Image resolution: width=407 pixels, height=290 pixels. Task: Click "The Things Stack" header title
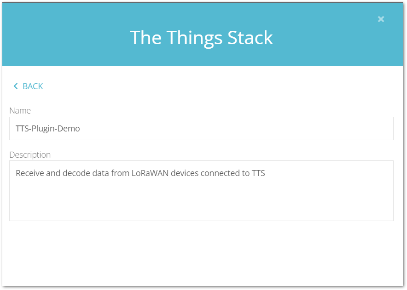click(x=201, y=37)
